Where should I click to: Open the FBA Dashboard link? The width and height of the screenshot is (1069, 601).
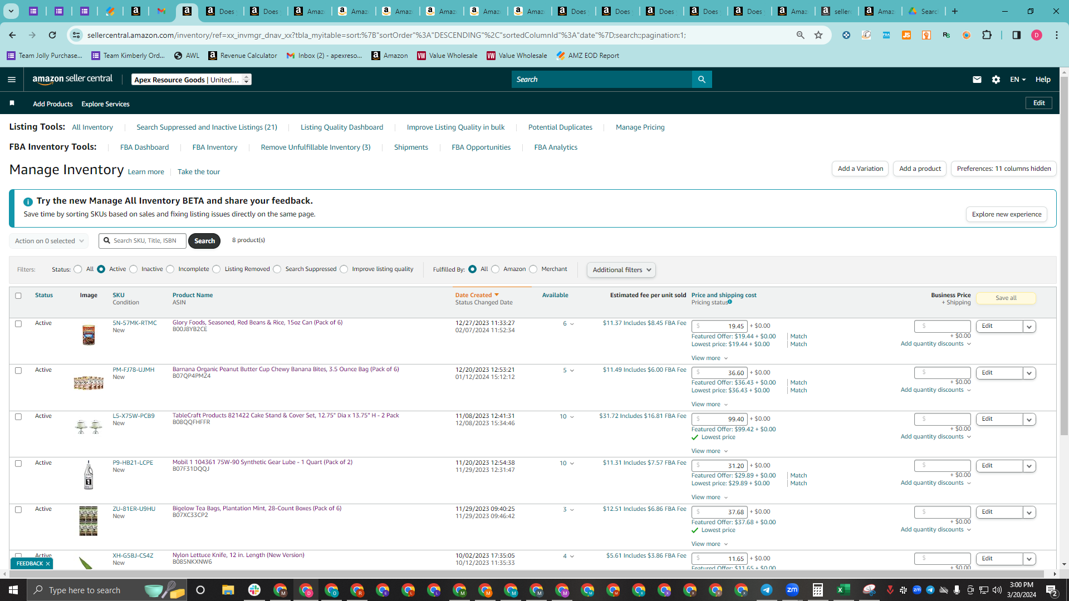(x=145, y=147)
